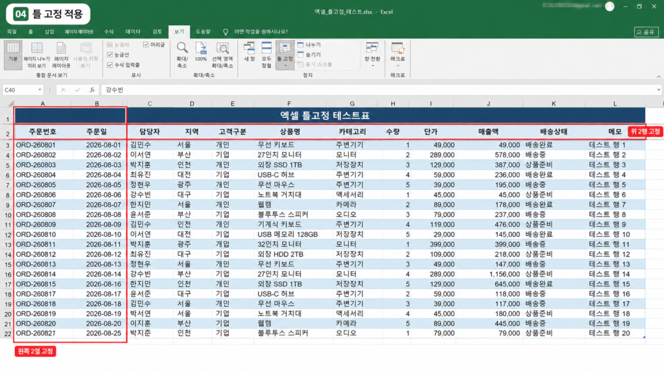Click 나누기 split window icon

pyautogui.click(x=301, y=45)
